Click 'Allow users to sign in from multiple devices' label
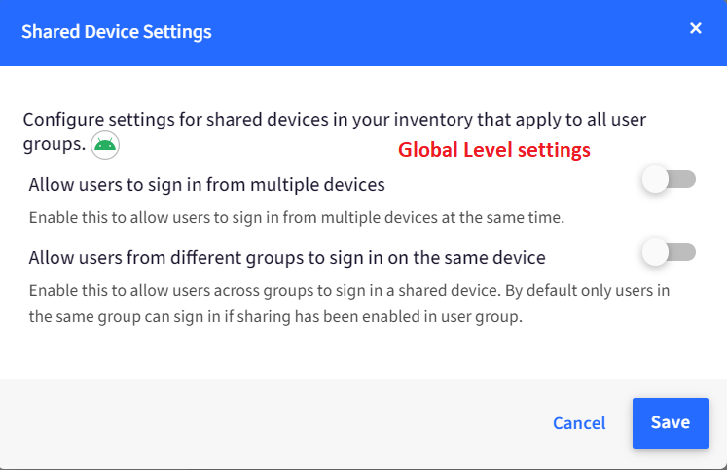 click(206, 185)
